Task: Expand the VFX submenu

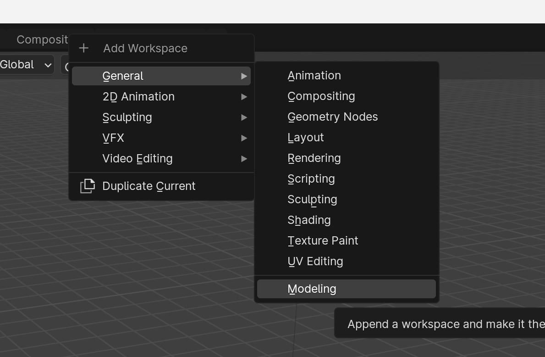Action: pos(243,138)
